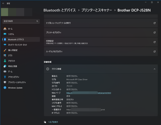161x125 pixels.
Task: Click external link icon for プリンターのプロパティ
Action: tap(154, 33)
